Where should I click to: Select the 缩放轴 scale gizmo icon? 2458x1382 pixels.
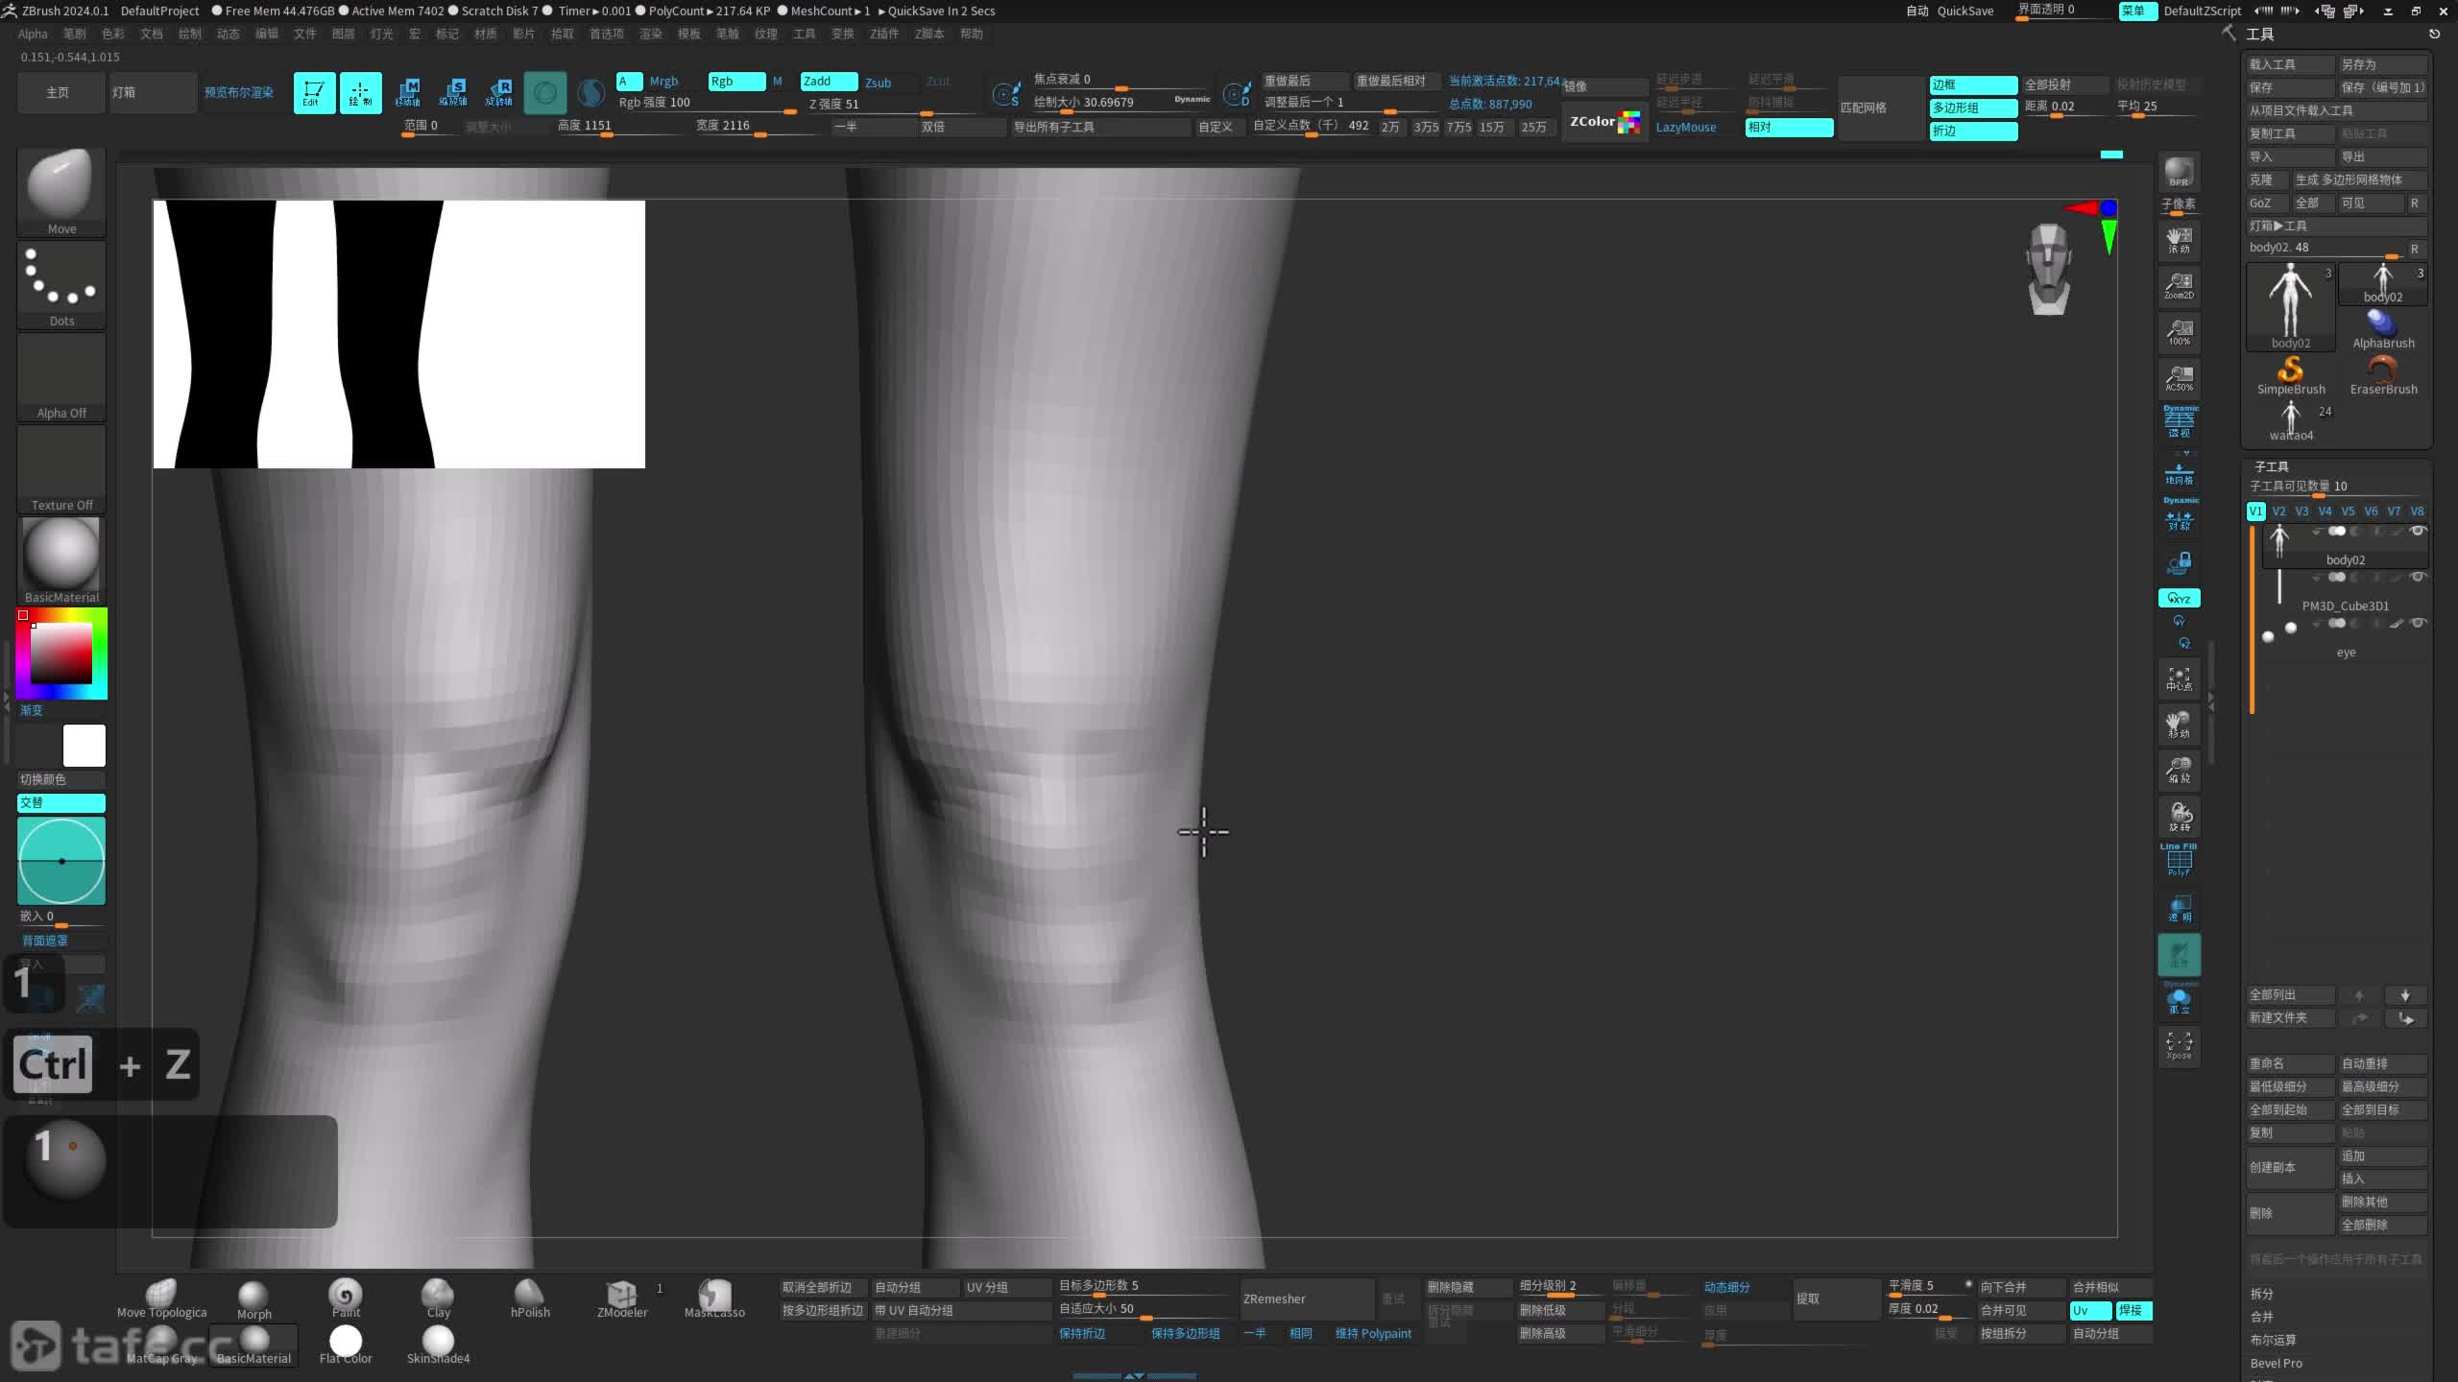click(x=453, y=92)
